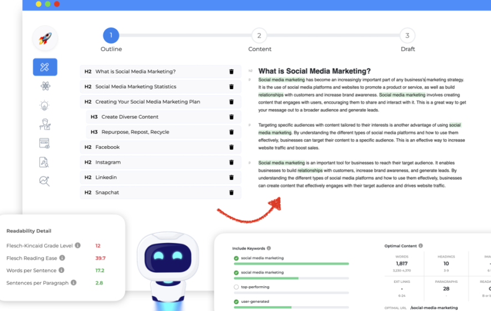Click info icon beside Words per Sentence
The height and width of the screenshot is (311, 491).
click(62, 270)
